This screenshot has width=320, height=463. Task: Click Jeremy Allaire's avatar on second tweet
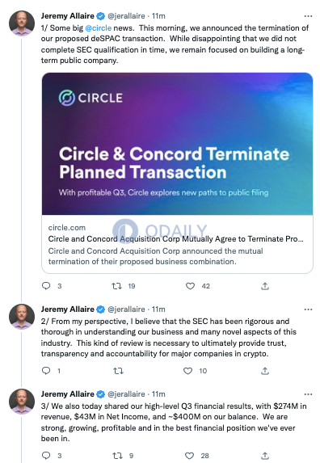pos(22,317)
